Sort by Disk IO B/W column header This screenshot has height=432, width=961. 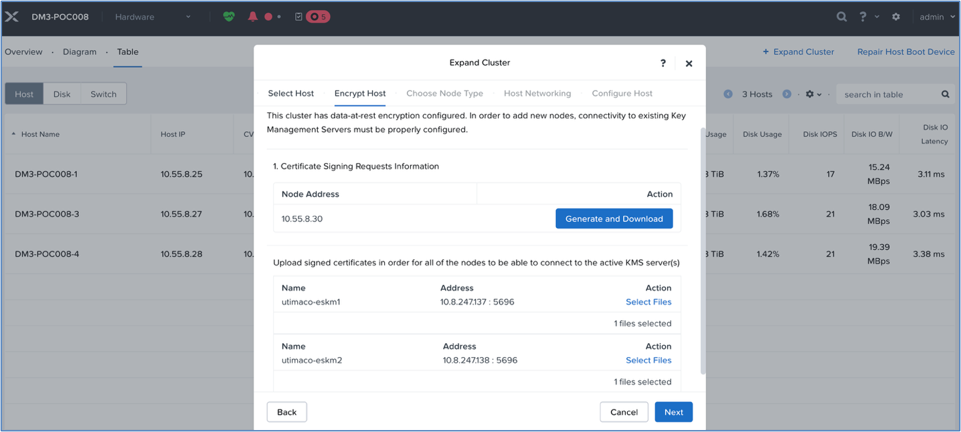coord(872,134)
